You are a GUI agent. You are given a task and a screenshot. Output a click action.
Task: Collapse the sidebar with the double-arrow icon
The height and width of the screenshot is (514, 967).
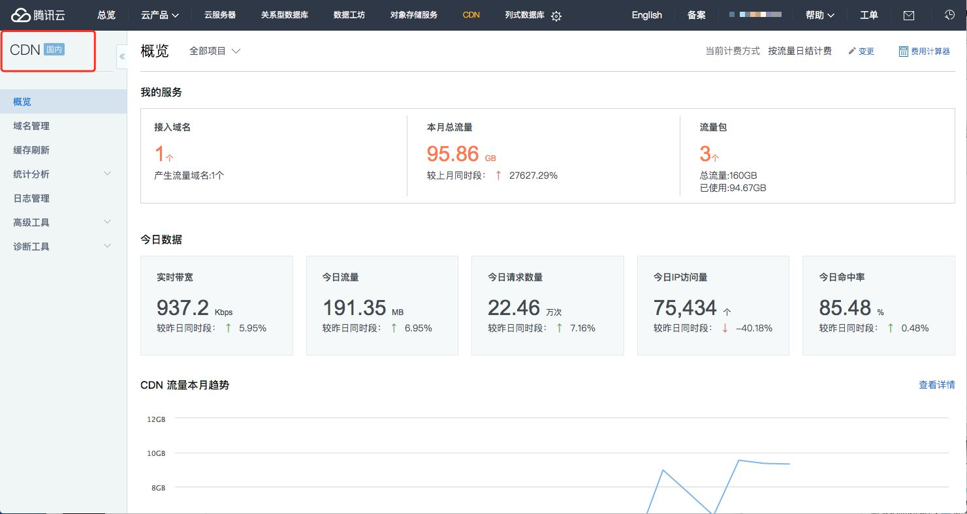[122, 57]
